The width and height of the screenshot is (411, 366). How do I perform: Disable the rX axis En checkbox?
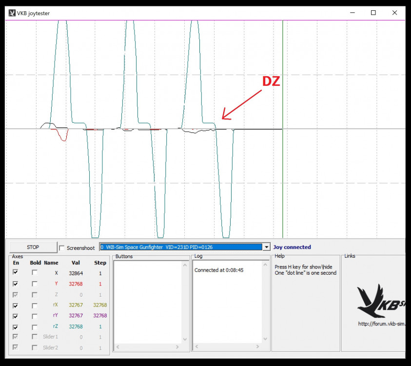[x=16, y=305]
